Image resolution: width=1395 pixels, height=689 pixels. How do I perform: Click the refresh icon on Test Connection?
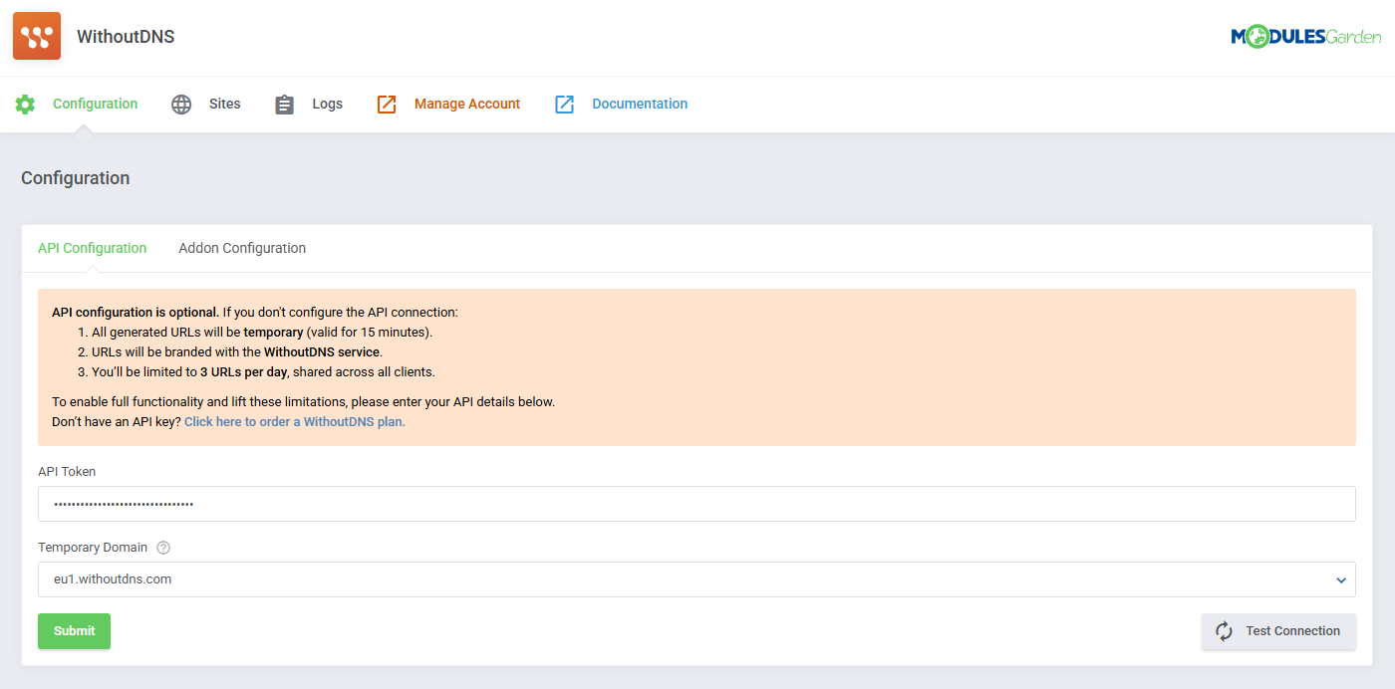coord(1224,631)
